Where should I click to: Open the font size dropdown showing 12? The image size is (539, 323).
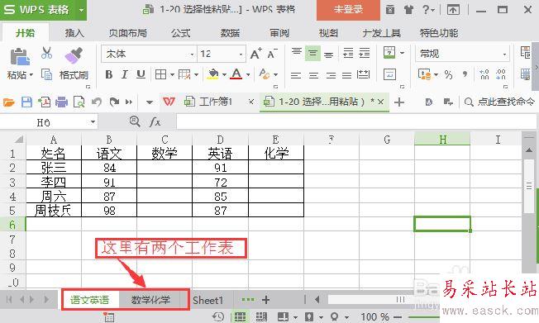click(241, 55)
